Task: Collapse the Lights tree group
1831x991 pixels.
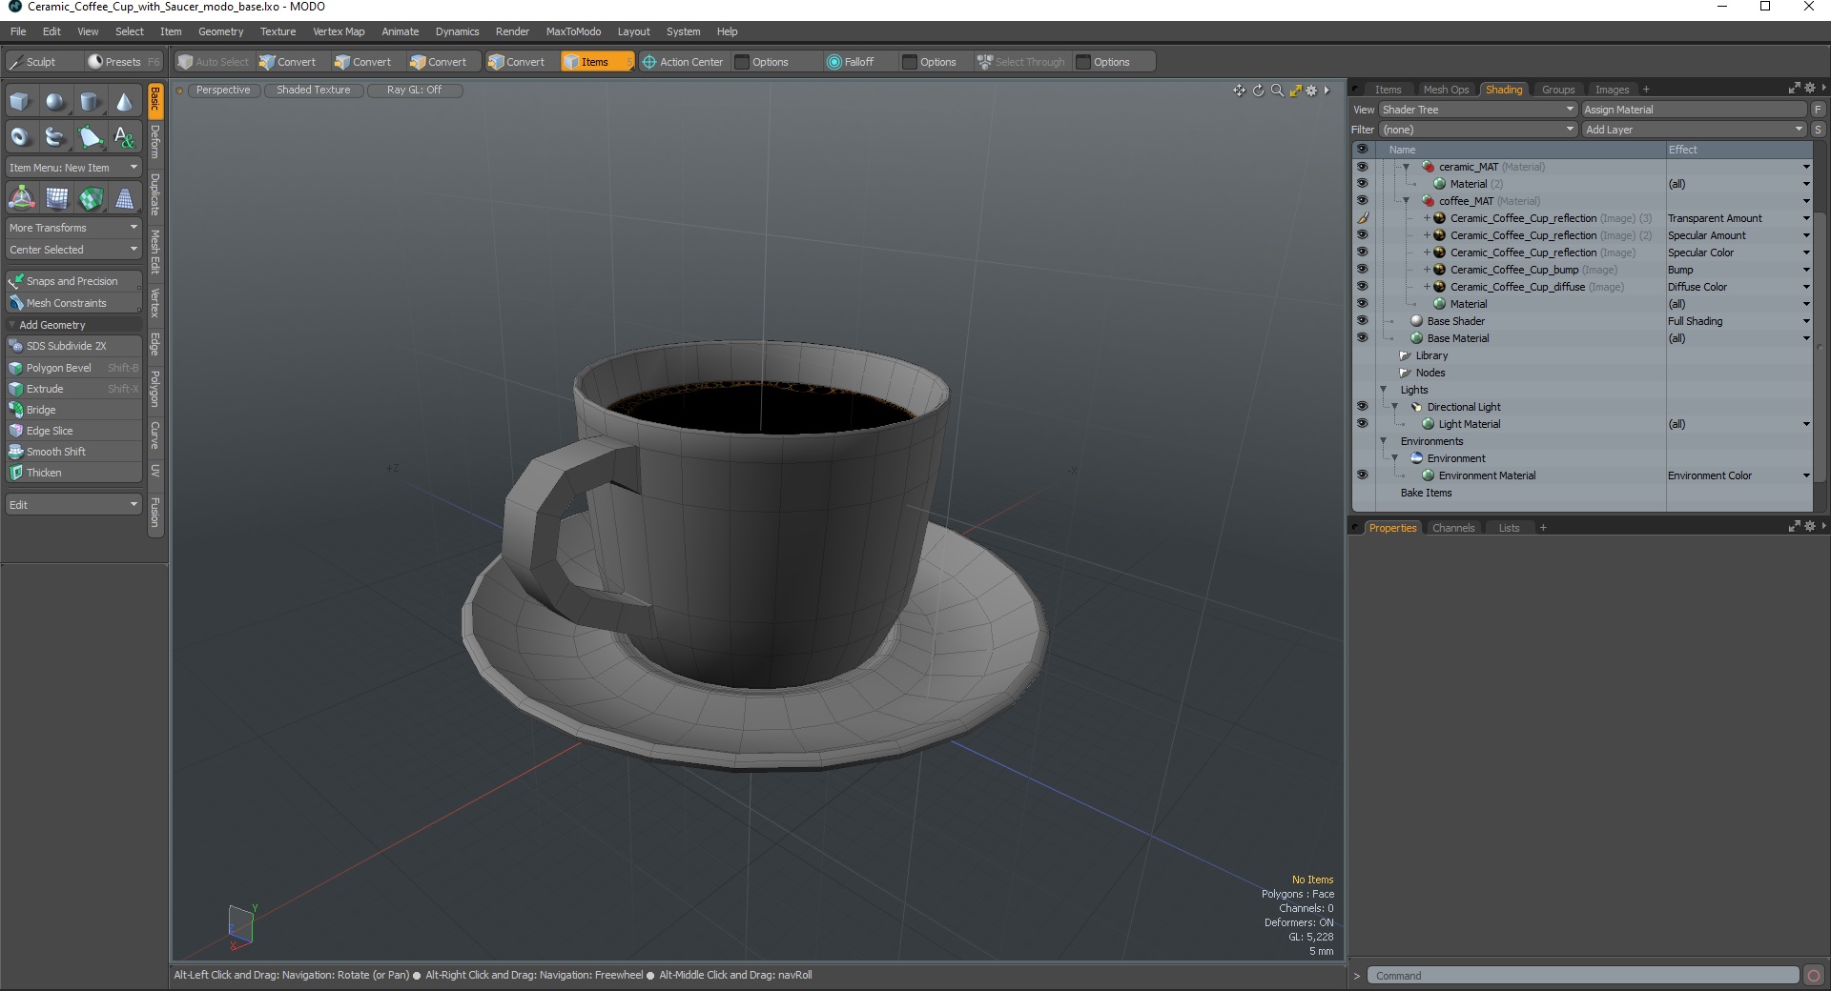Action: pos(1383,390)
